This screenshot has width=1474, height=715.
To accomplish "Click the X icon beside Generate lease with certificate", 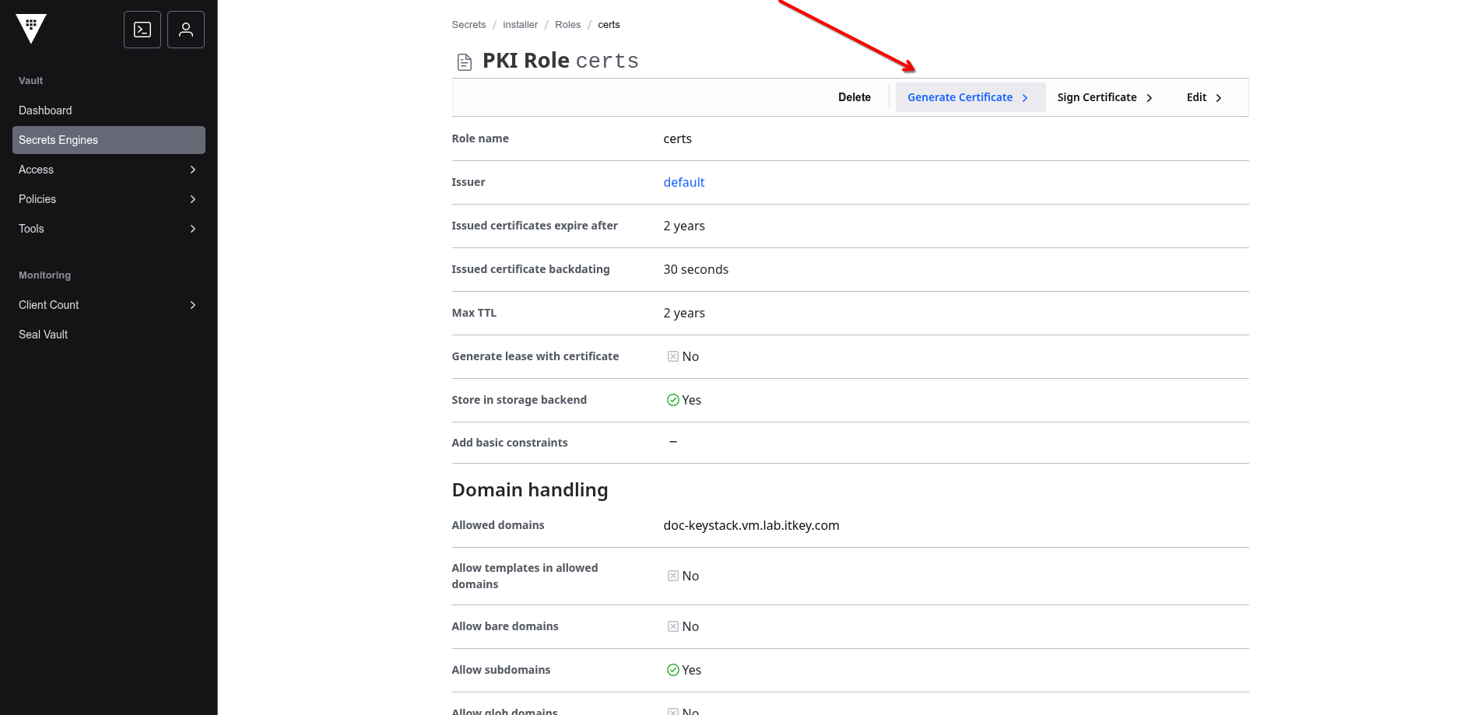I will coord(672,356).
